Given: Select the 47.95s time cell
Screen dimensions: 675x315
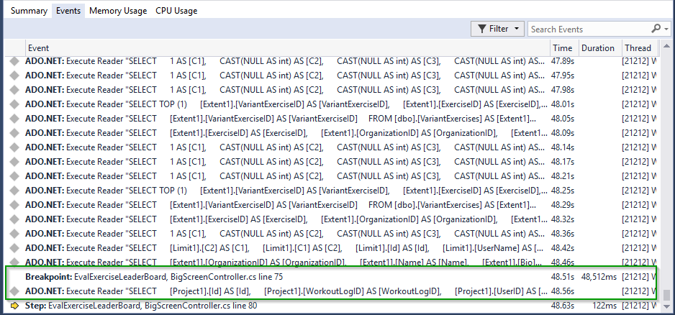Looking at the screenshot, I should click(x=563, y=76).
